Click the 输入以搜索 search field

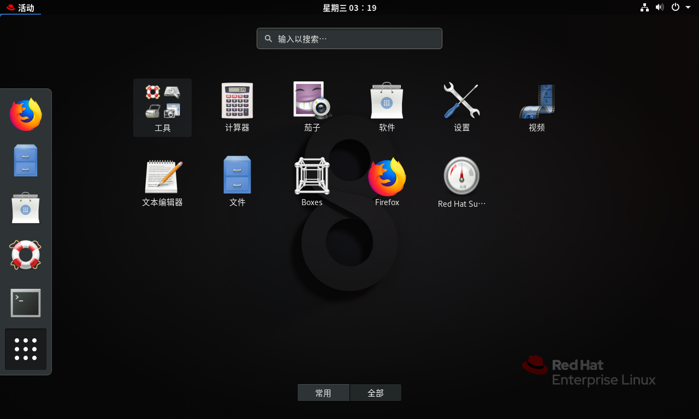(x=349, y=39)
